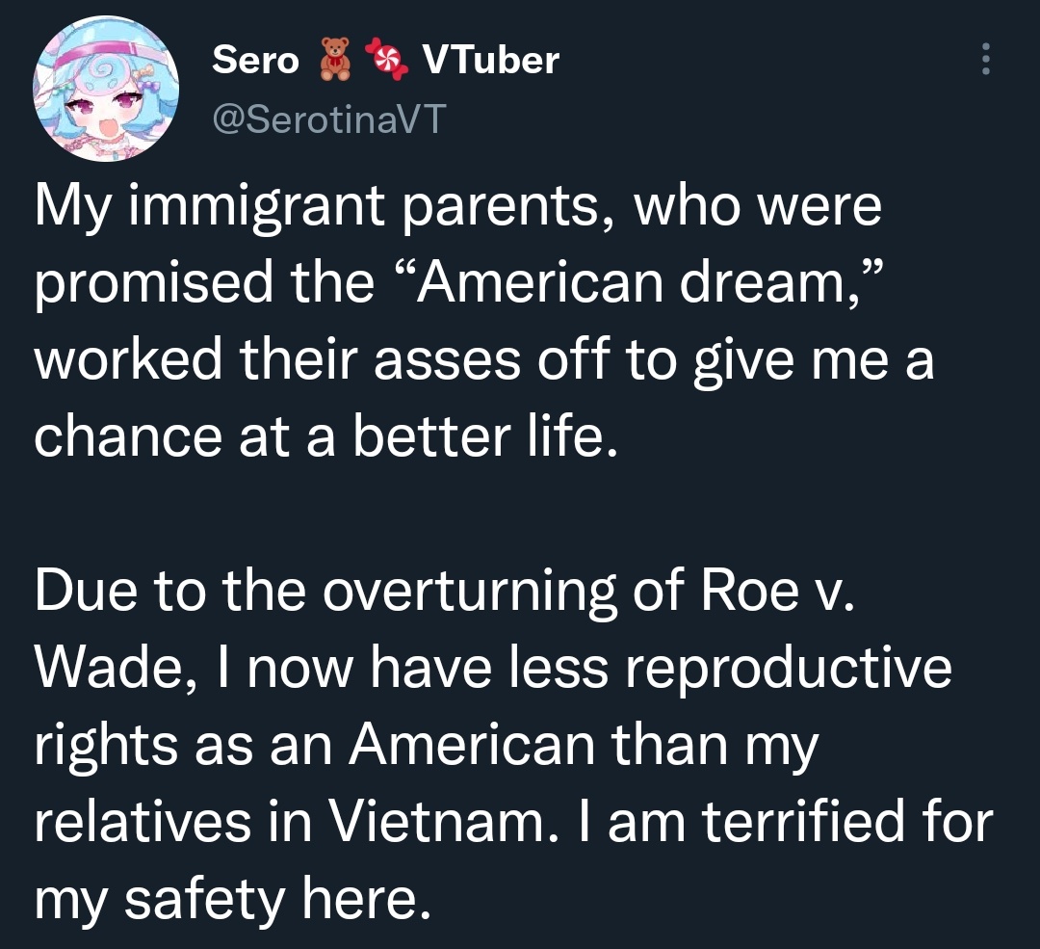Open the three-dot more options menu
1040x949 pixels.
984,60
